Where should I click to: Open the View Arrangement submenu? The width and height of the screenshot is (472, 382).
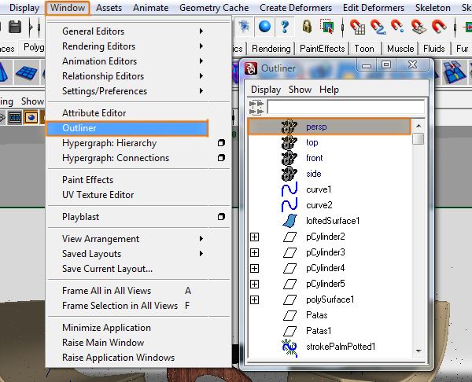point(138,239)
